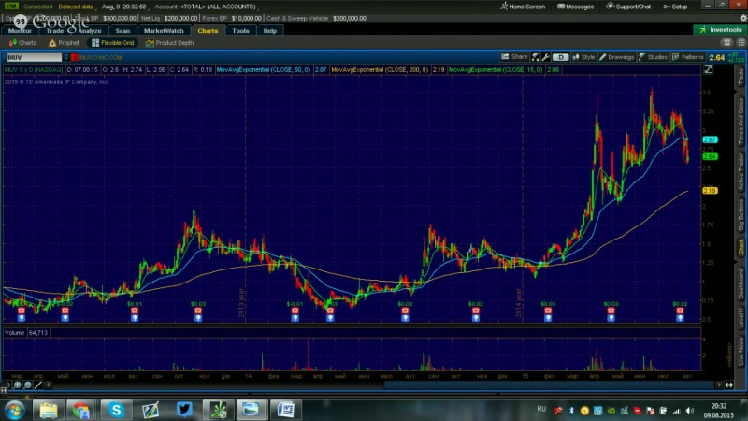
Task: Toggle the Chart side panel
Action: (x=741, y=248)
